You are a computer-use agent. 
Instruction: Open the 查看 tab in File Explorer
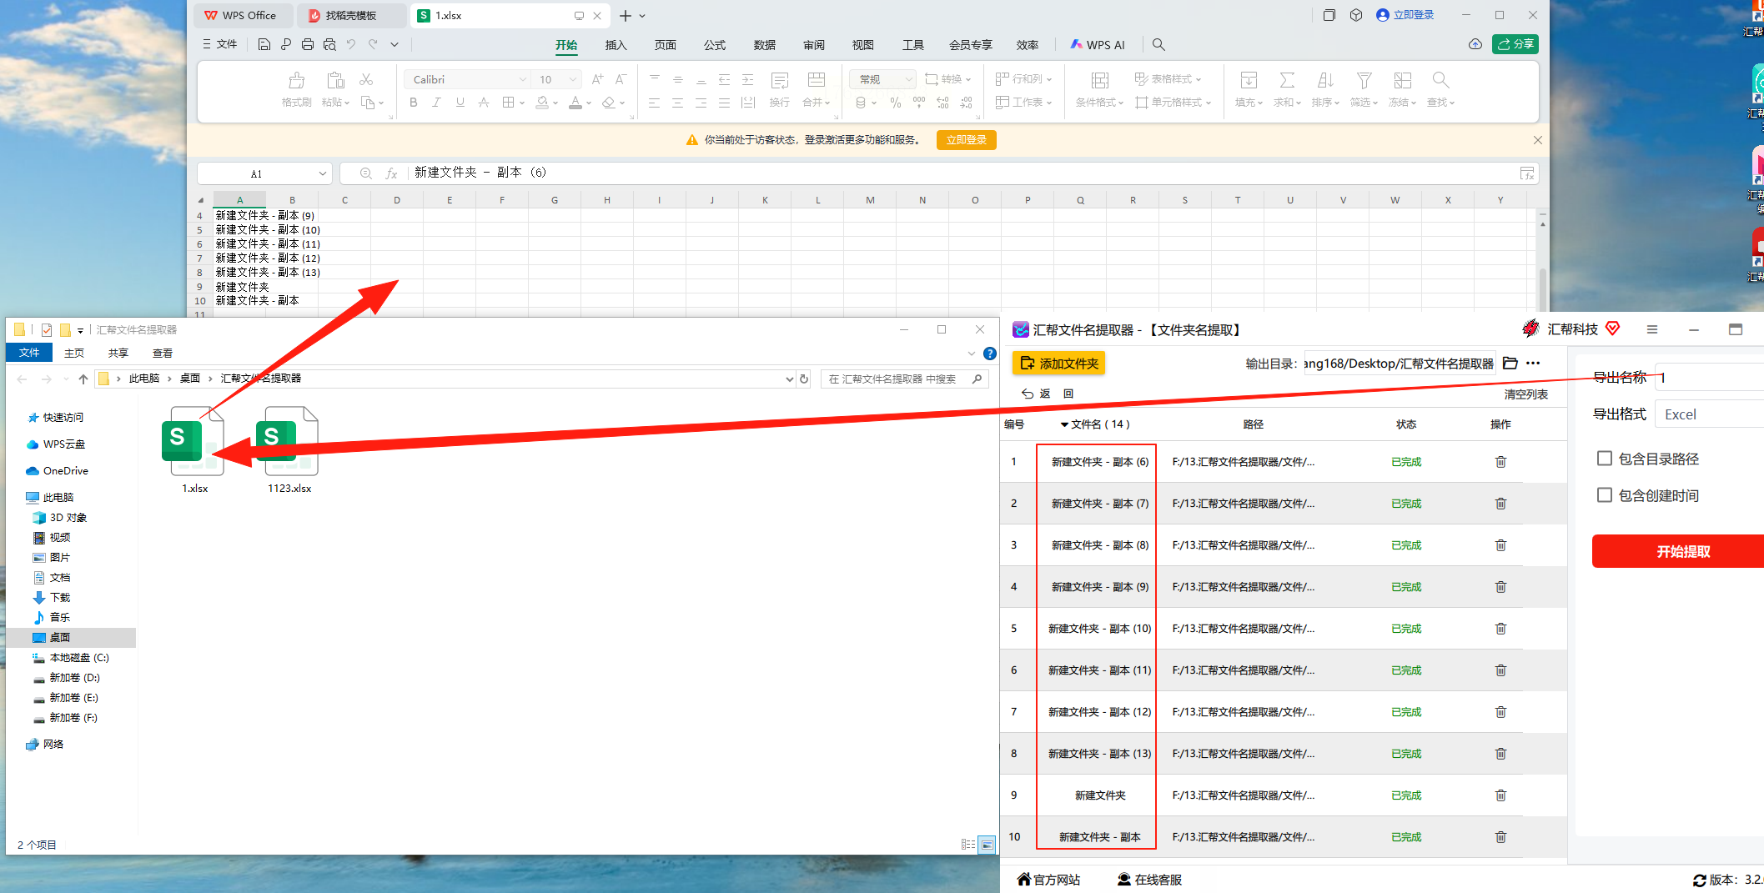[163, 354]
